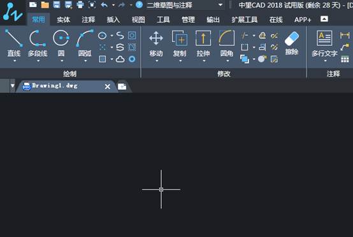The width and height of the screenshot is (353, 237).
Task: Open the 在线 ribbon tab
Action: point(276,20)
